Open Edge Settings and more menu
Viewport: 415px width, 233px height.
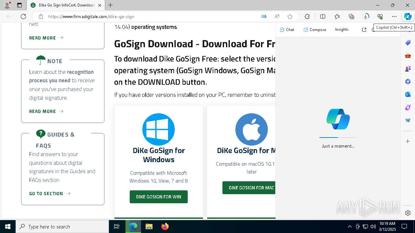(x=394, y=17)
